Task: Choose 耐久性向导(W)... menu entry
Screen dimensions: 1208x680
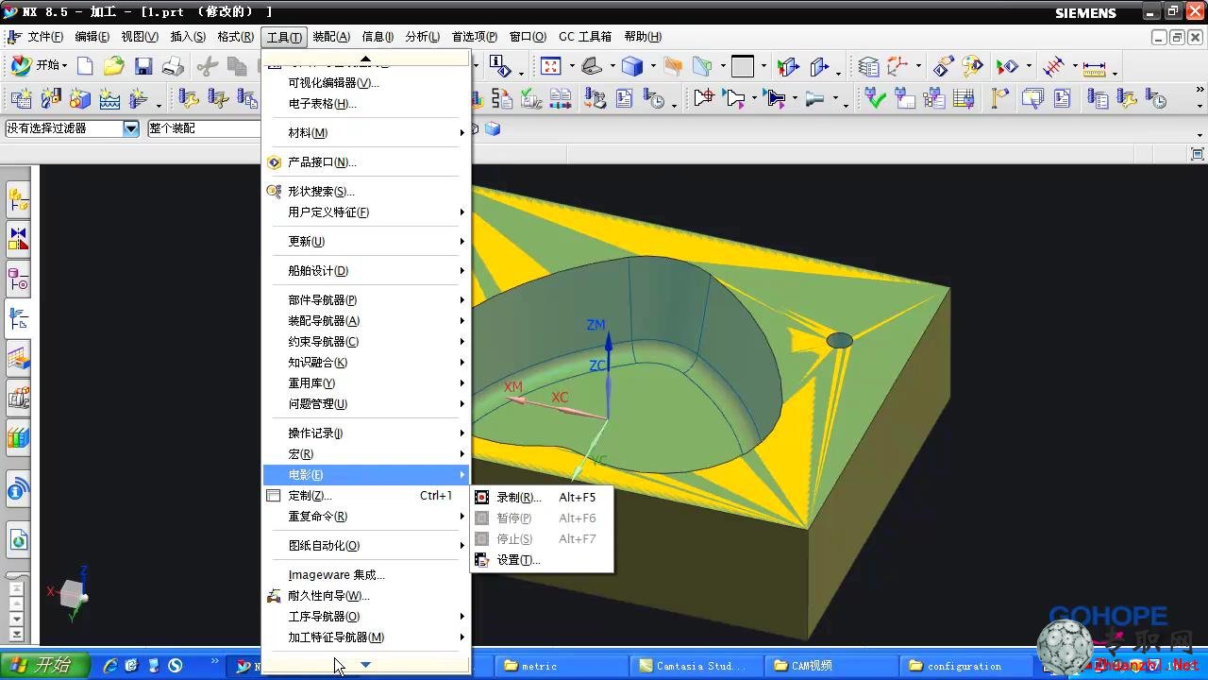Action: click(366, 596)
